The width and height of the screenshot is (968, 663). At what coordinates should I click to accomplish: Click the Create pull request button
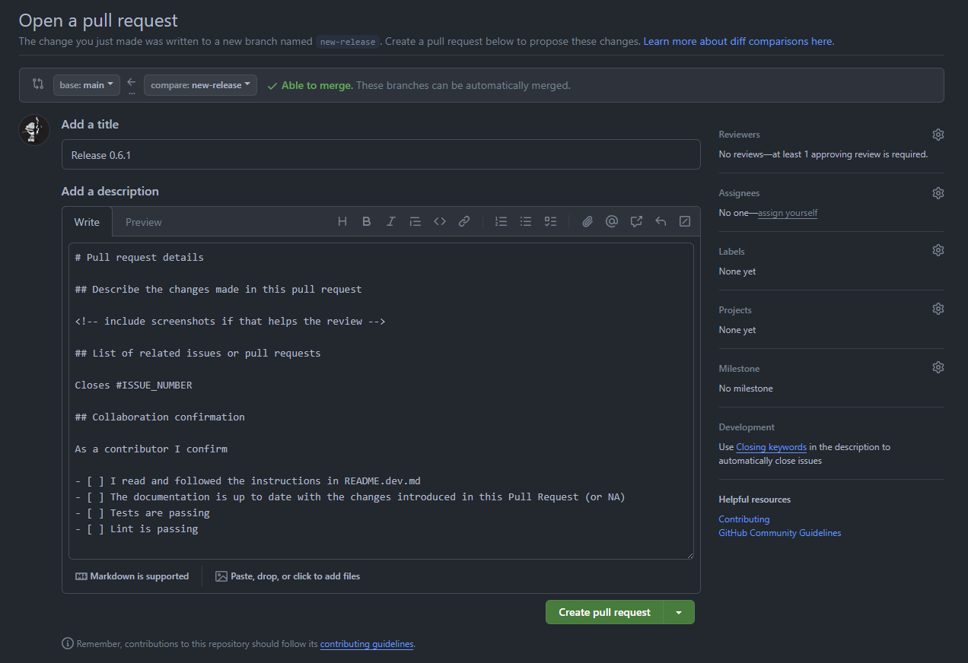click(603, 612)
